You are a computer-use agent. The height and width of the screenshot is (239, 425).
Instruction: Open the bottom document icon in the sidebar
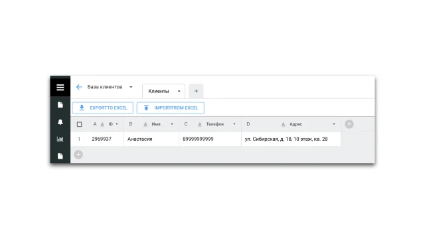pos(60,156)
